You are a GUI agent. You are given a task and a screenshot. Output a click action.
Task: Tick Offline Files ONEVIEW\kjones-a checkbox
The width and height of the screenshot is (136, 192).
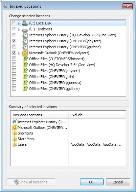(x=14, y=82)
